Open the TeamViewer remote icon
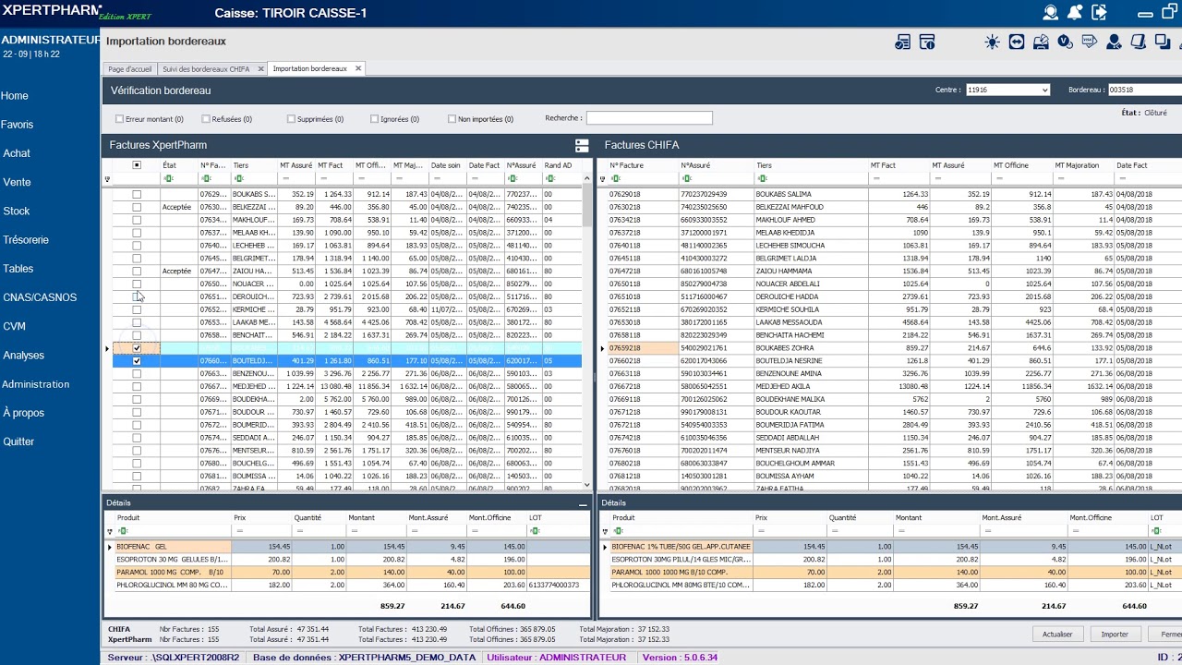This screenshot has width=1182, height=665. pyautogui.click(x=1017, y=42)
